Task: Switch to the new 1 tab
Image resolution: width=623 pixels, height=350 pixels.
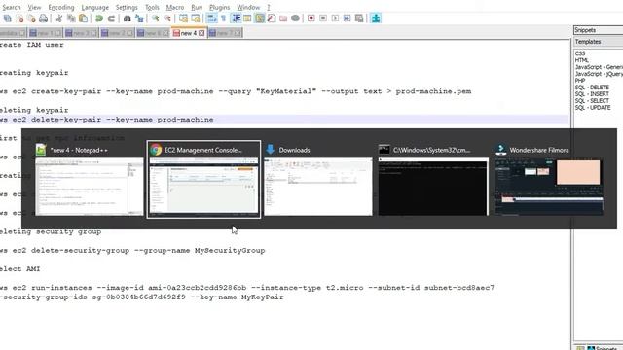Action: click(x=46, y=33)
